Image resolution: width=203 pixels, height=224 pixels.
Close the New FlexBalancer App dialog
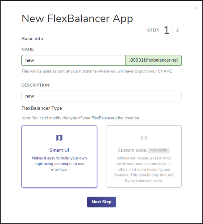(196, 8)
